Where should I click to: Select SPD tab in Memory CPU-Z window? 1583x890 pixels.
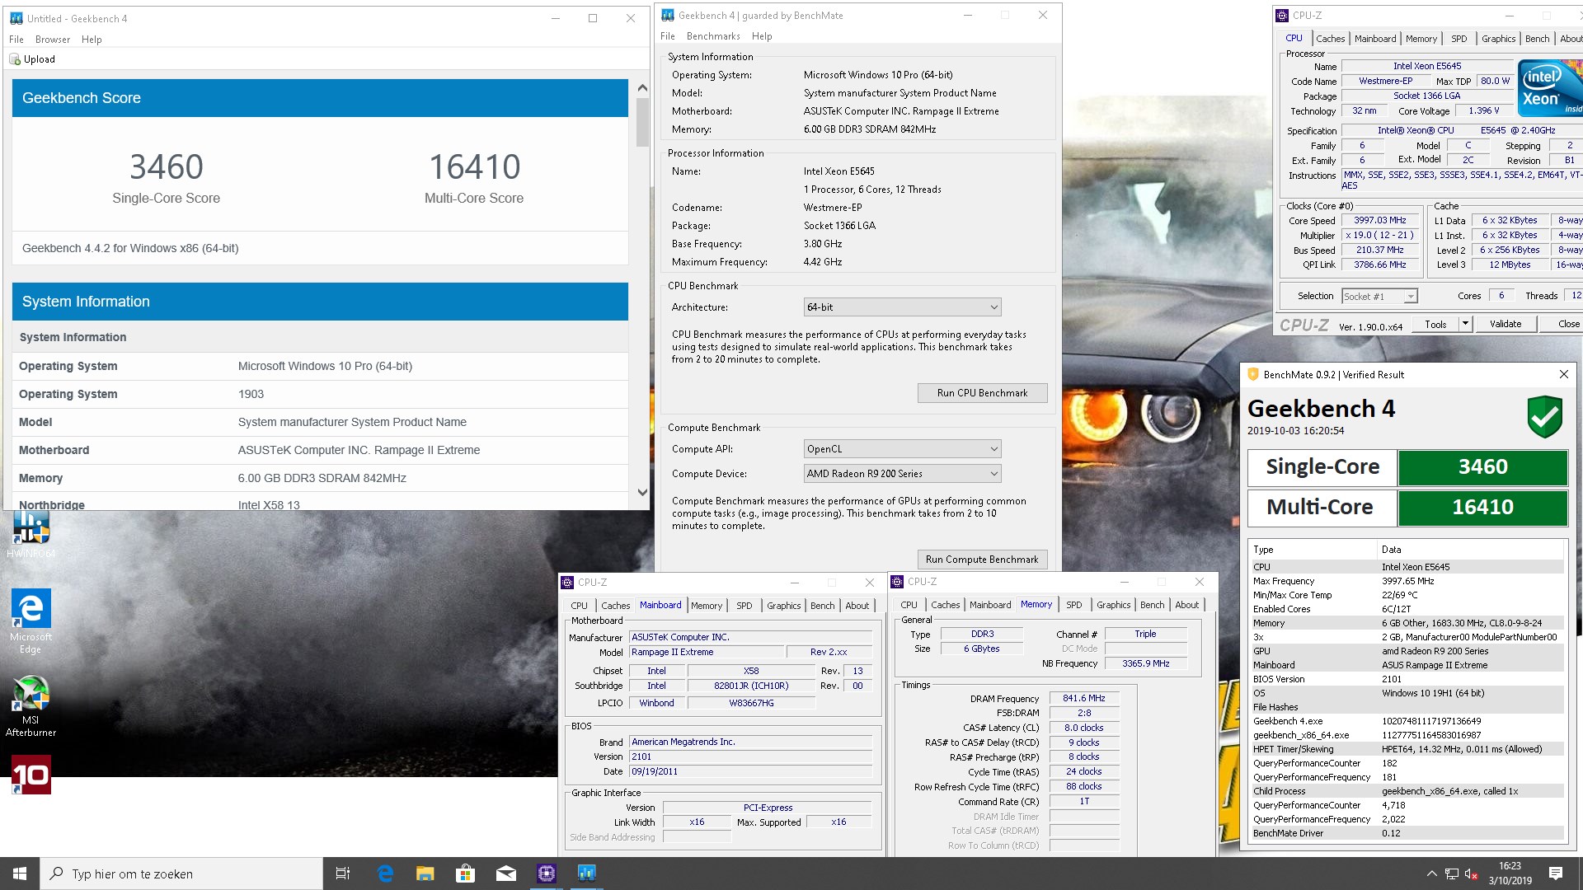pos(1073,605)
